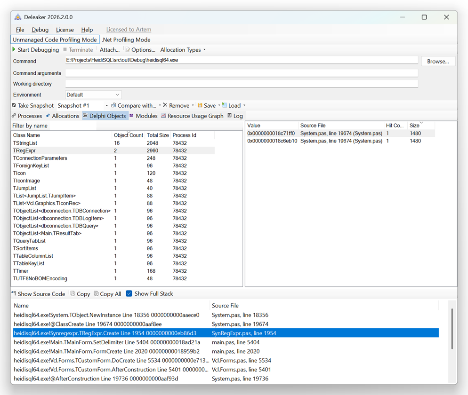Screen dimensions: 468x395
Task: Click the Attach... button
Action: (x=110, y=50)
